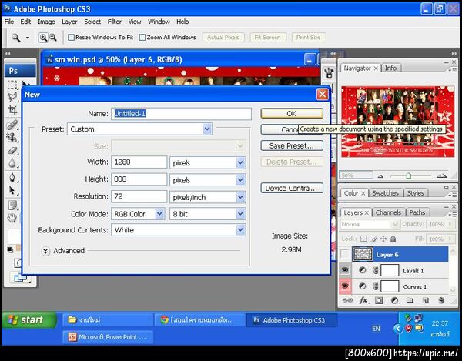The width and height of the screenshot is (462, 361).
Task: Hide the Levels 1 layer eye
Action: point(345,270)
